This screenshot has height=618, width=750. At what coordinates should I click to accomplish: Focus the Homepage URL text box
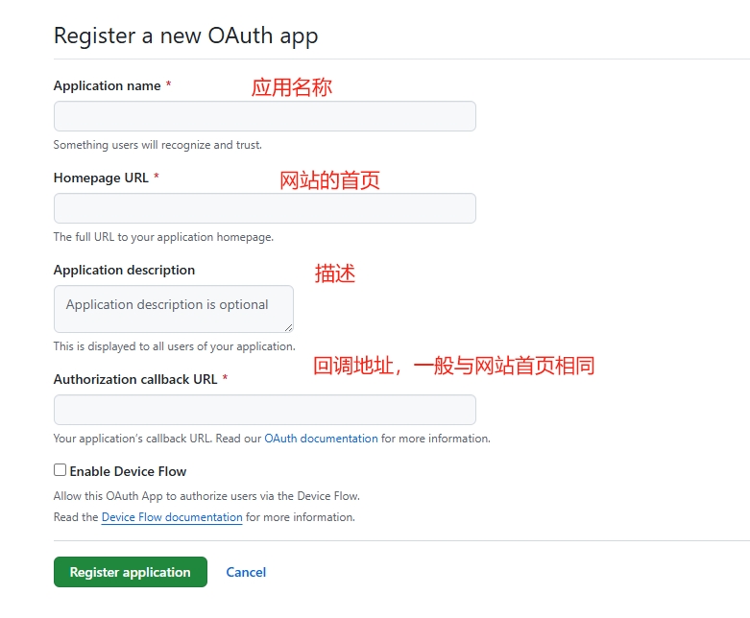coord(264,208)
